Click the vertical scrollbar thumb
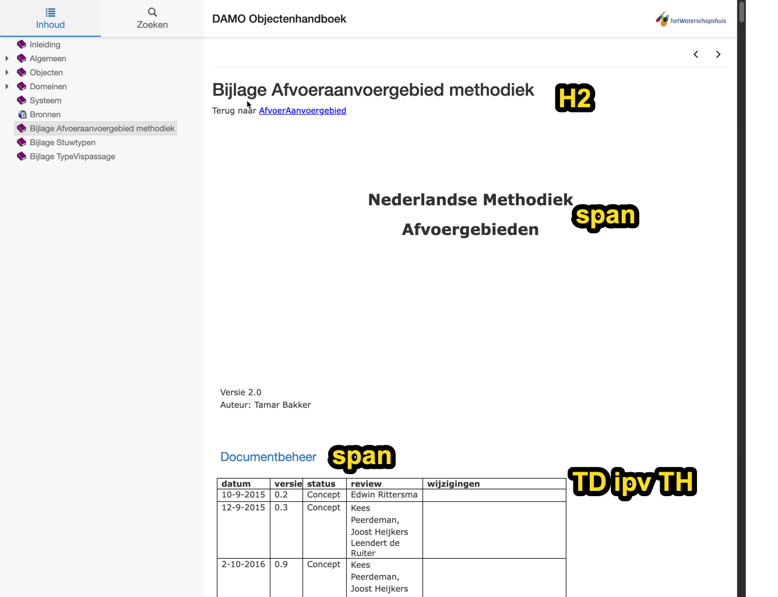This screenshot has height=597, width=778. pos(741,12)
